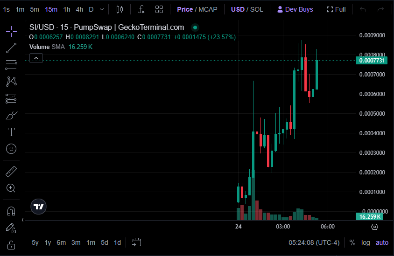
Task: Toggle log scale mode
Action: [366, 242]
